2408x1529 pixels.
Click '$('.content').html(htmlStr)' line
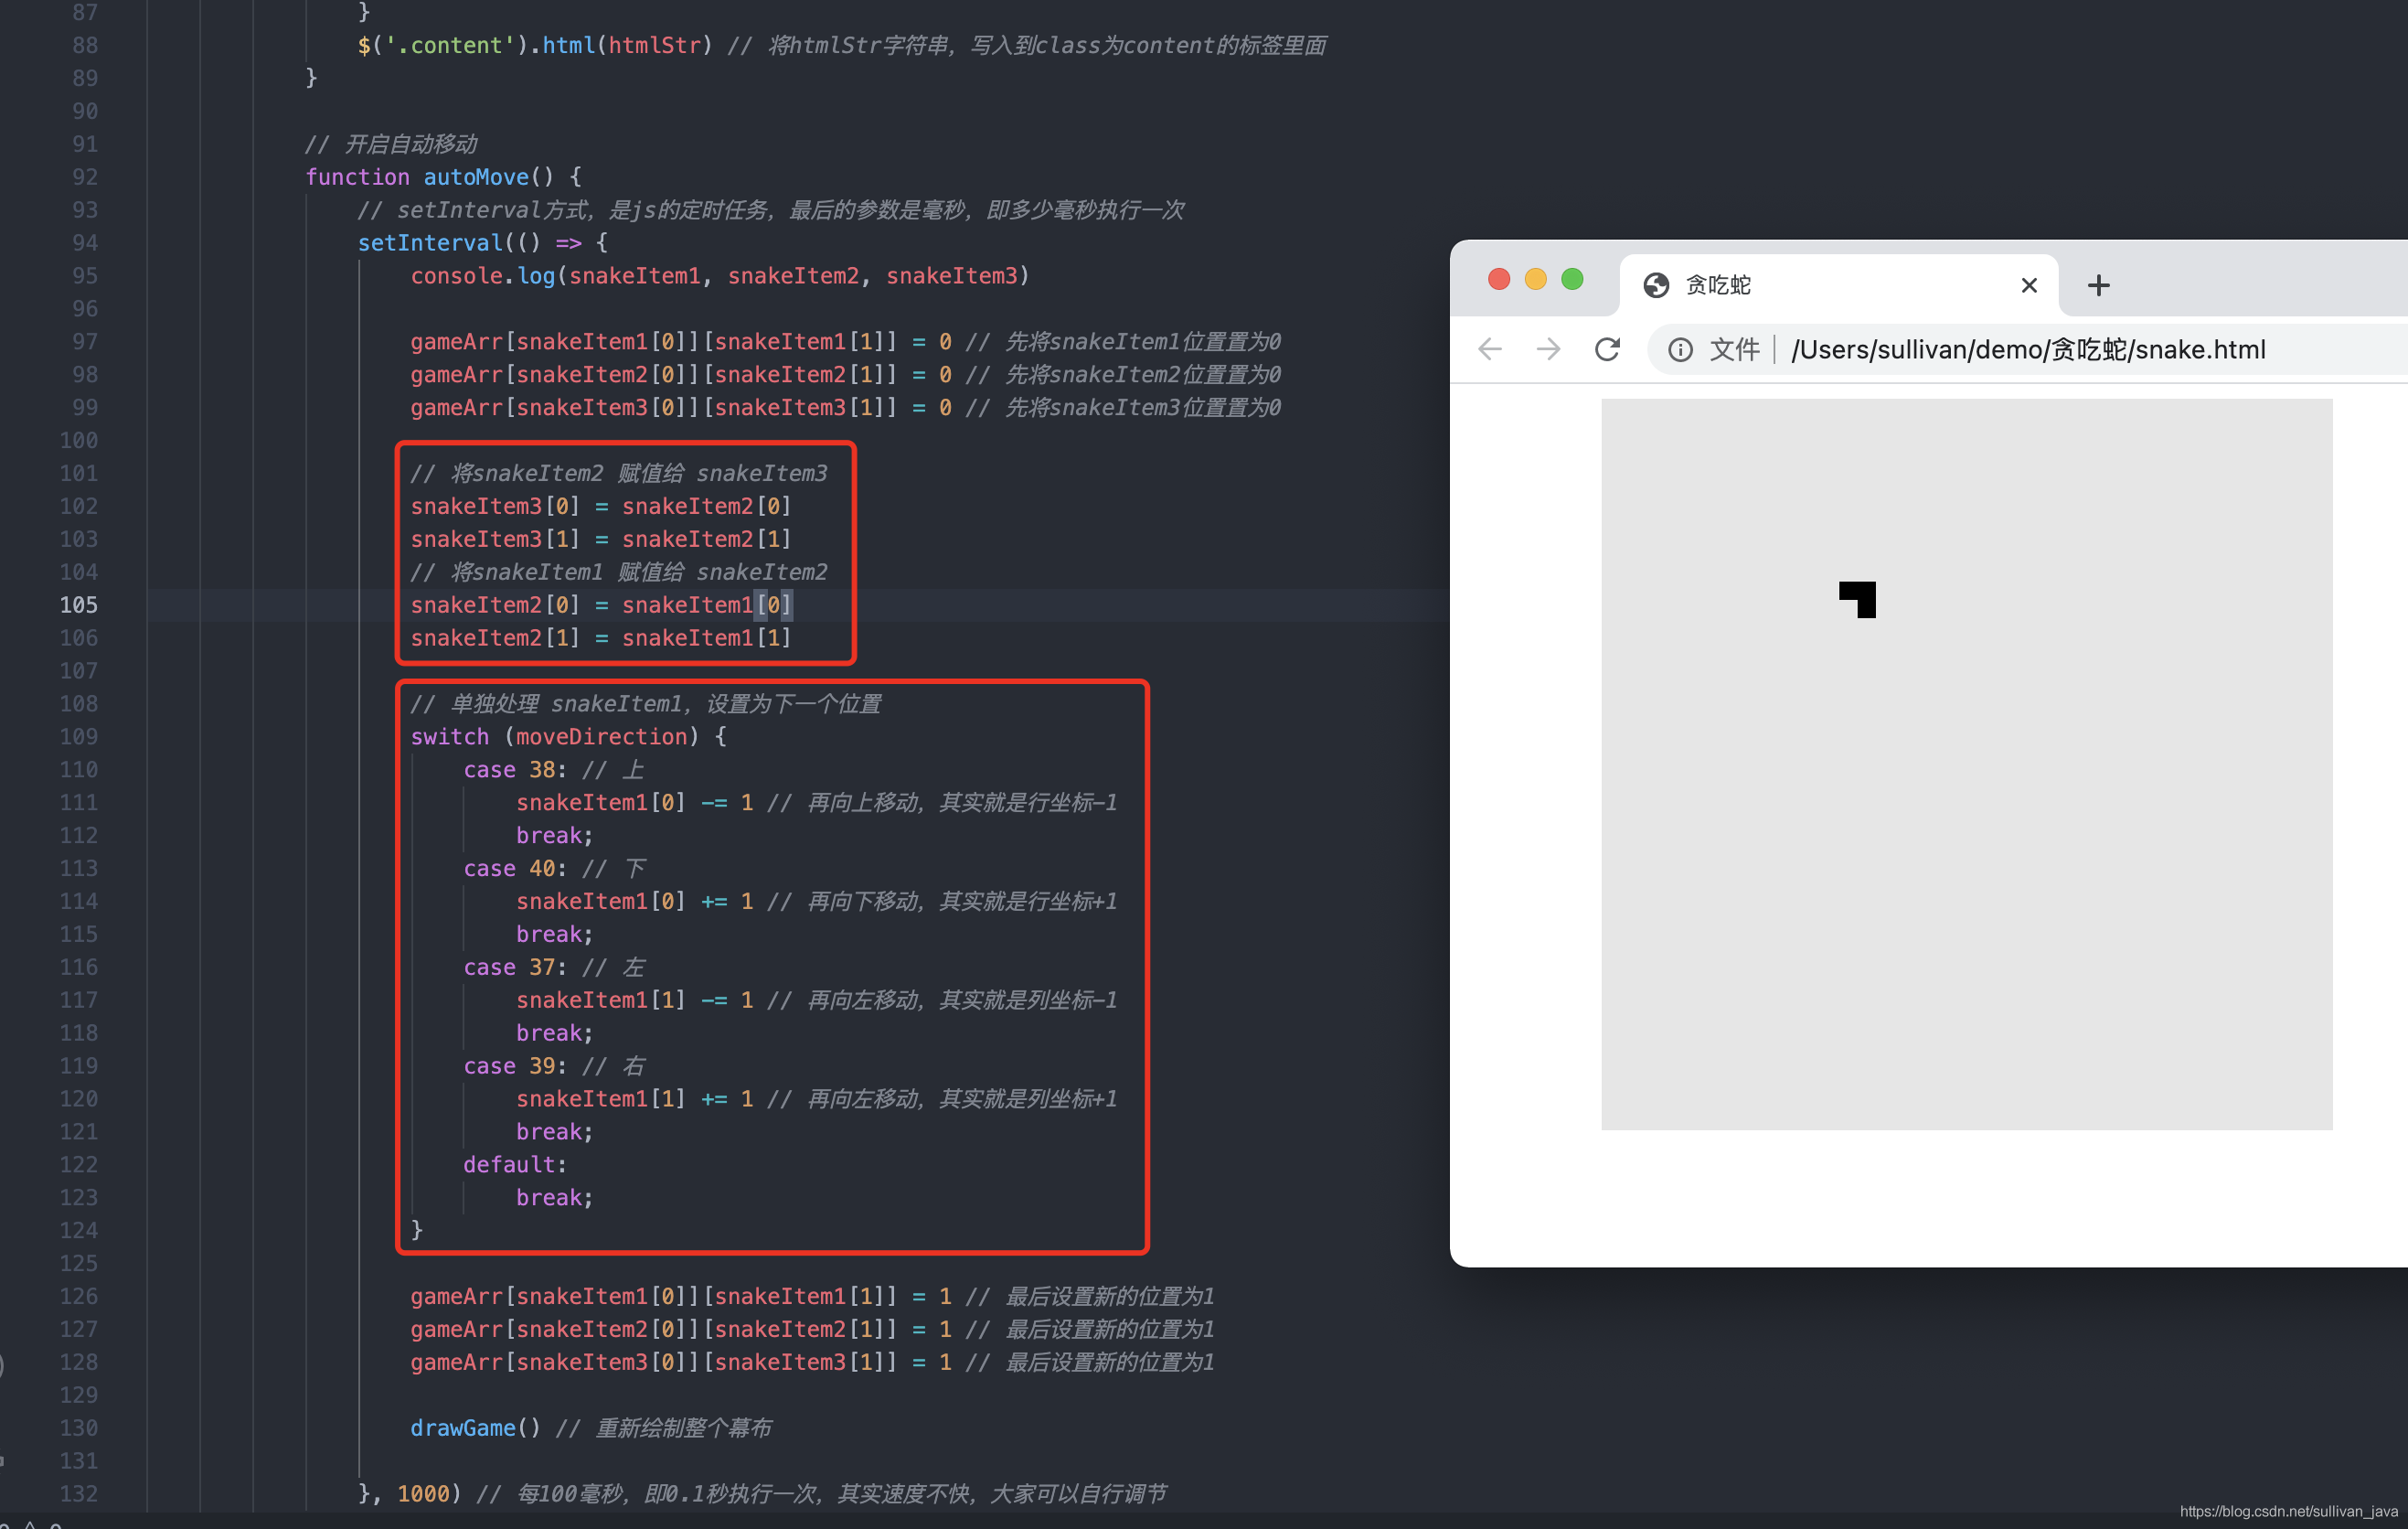coord(535,45)
